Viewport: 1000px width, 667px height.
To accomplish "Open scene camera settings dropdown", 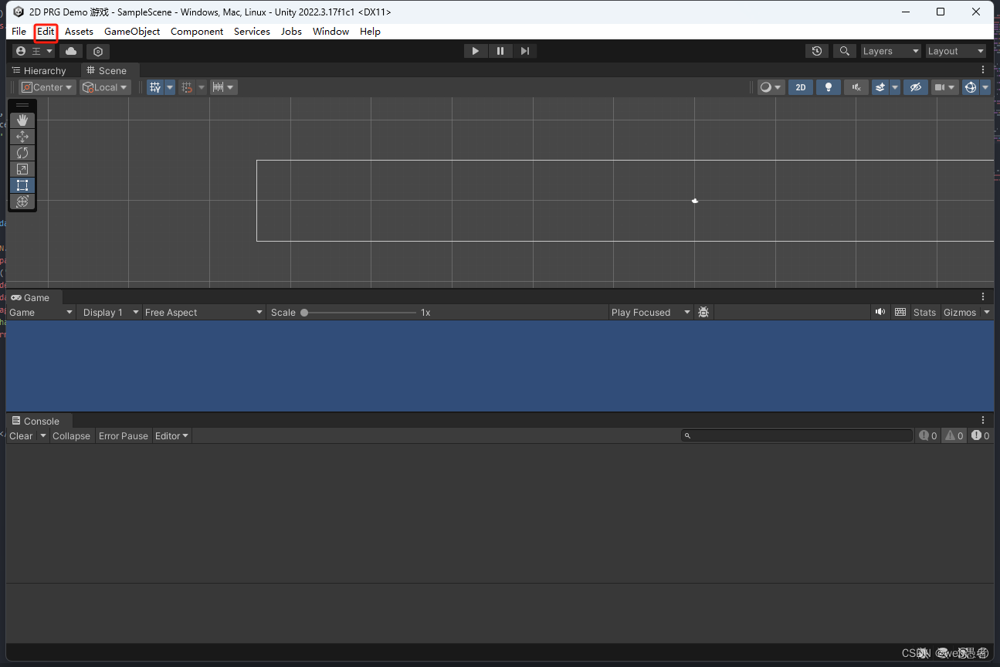I will (x=945, y=87).
